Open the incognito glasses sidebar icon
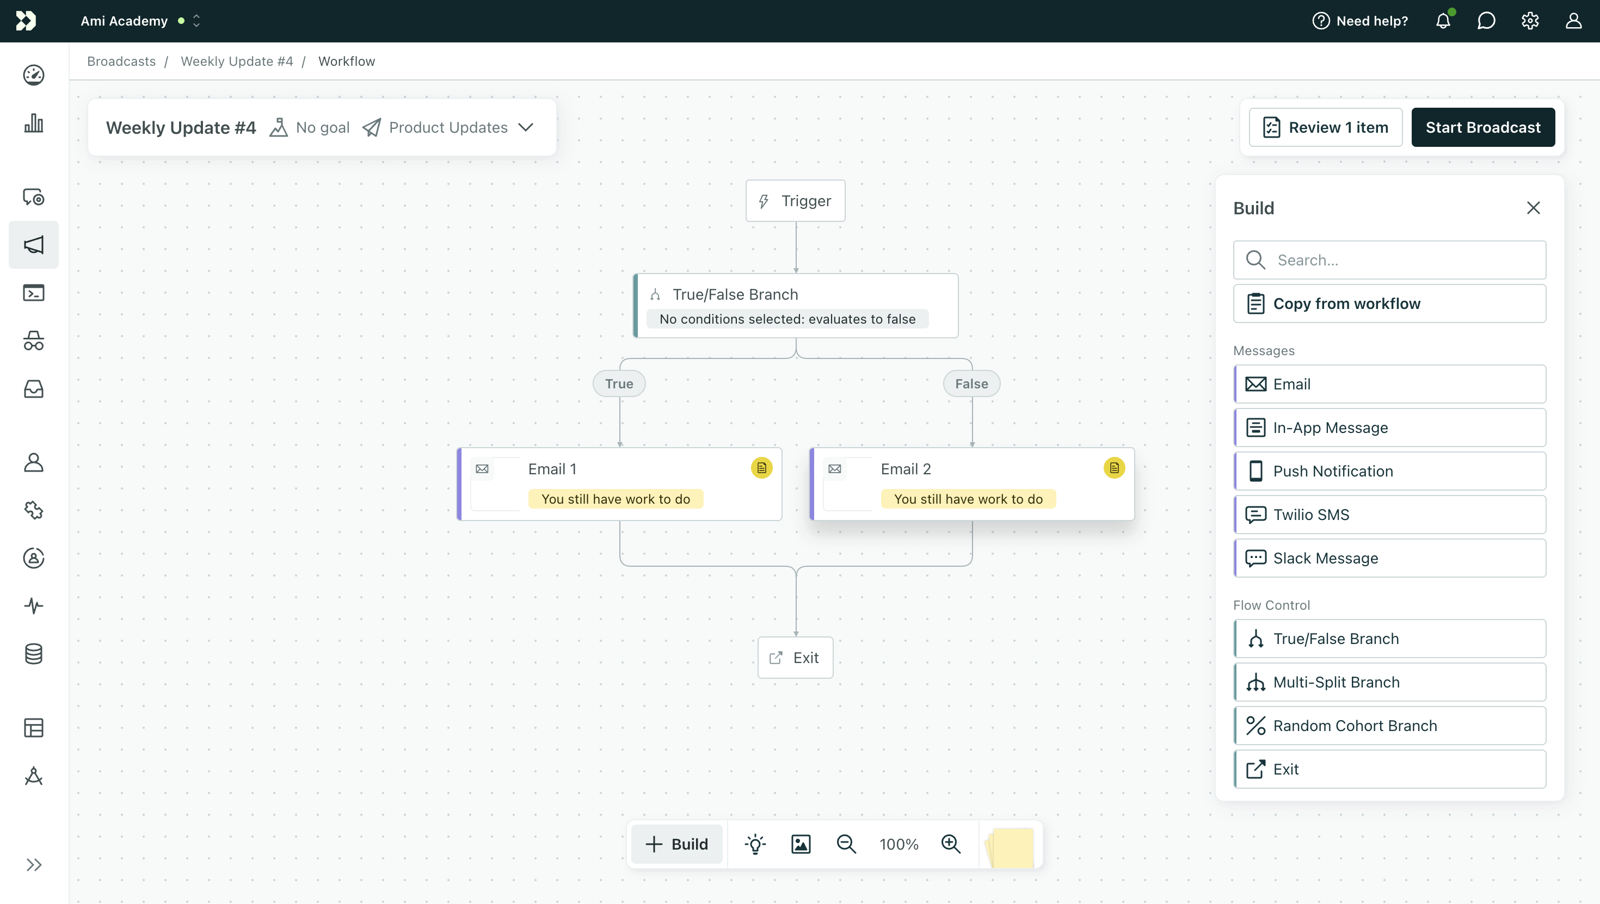This screenshot has width=1600, height=904. point(34,341)
